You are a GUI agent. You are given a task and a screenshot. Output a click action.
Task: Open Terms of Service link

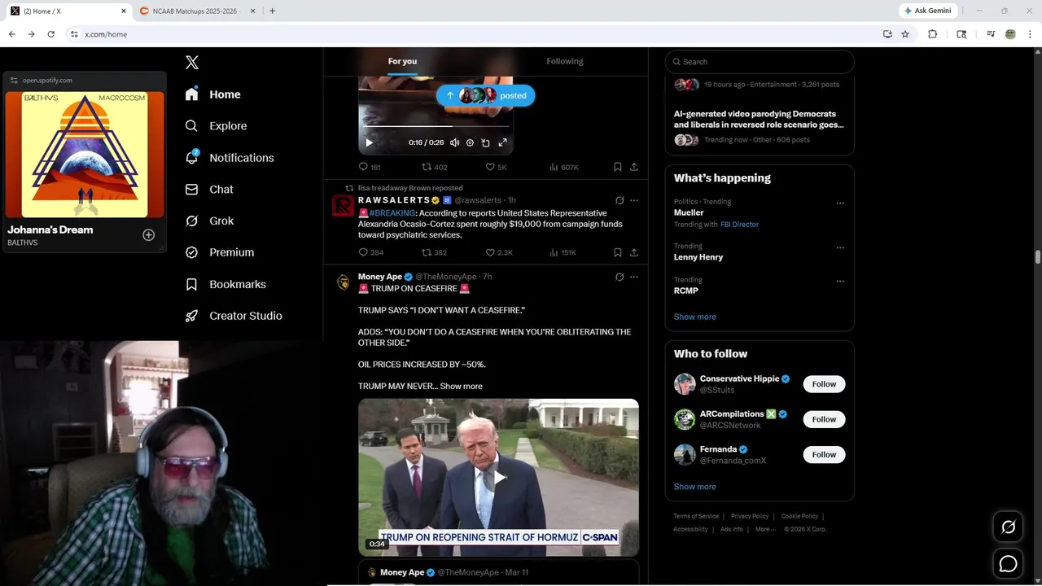click(696, 516)
